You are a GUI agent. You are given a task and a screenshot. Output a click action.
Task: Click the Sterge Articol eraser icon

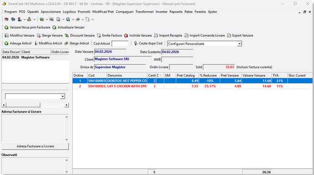pyautogui.click(x=66, y=44)
